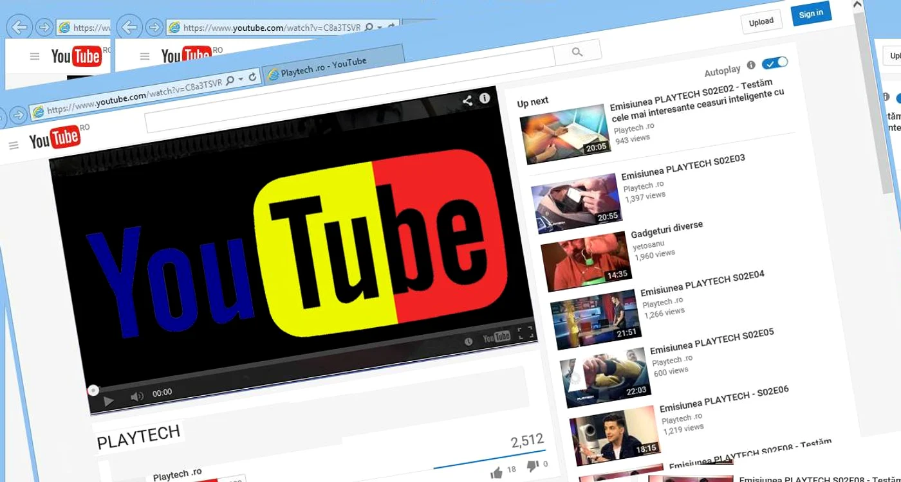This screenshot has height=482, width=901.
Task: Go back in the top-left background window
Action: coord(20,27)
